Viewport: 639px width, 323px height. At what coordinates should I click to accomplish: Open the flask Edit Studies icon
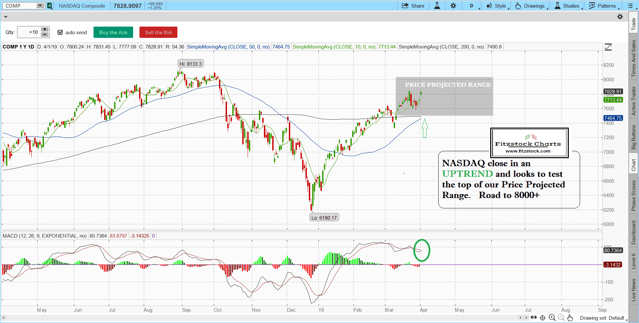pyautogui.click(x=437, y=6)
